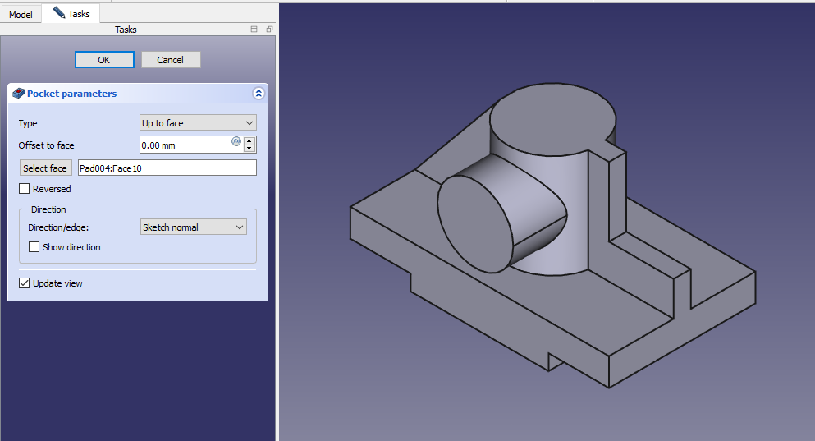The height and width of the screenshot is (441, 815).
Task: Tick the Show direction checkbox
Action: click(34, 247)
